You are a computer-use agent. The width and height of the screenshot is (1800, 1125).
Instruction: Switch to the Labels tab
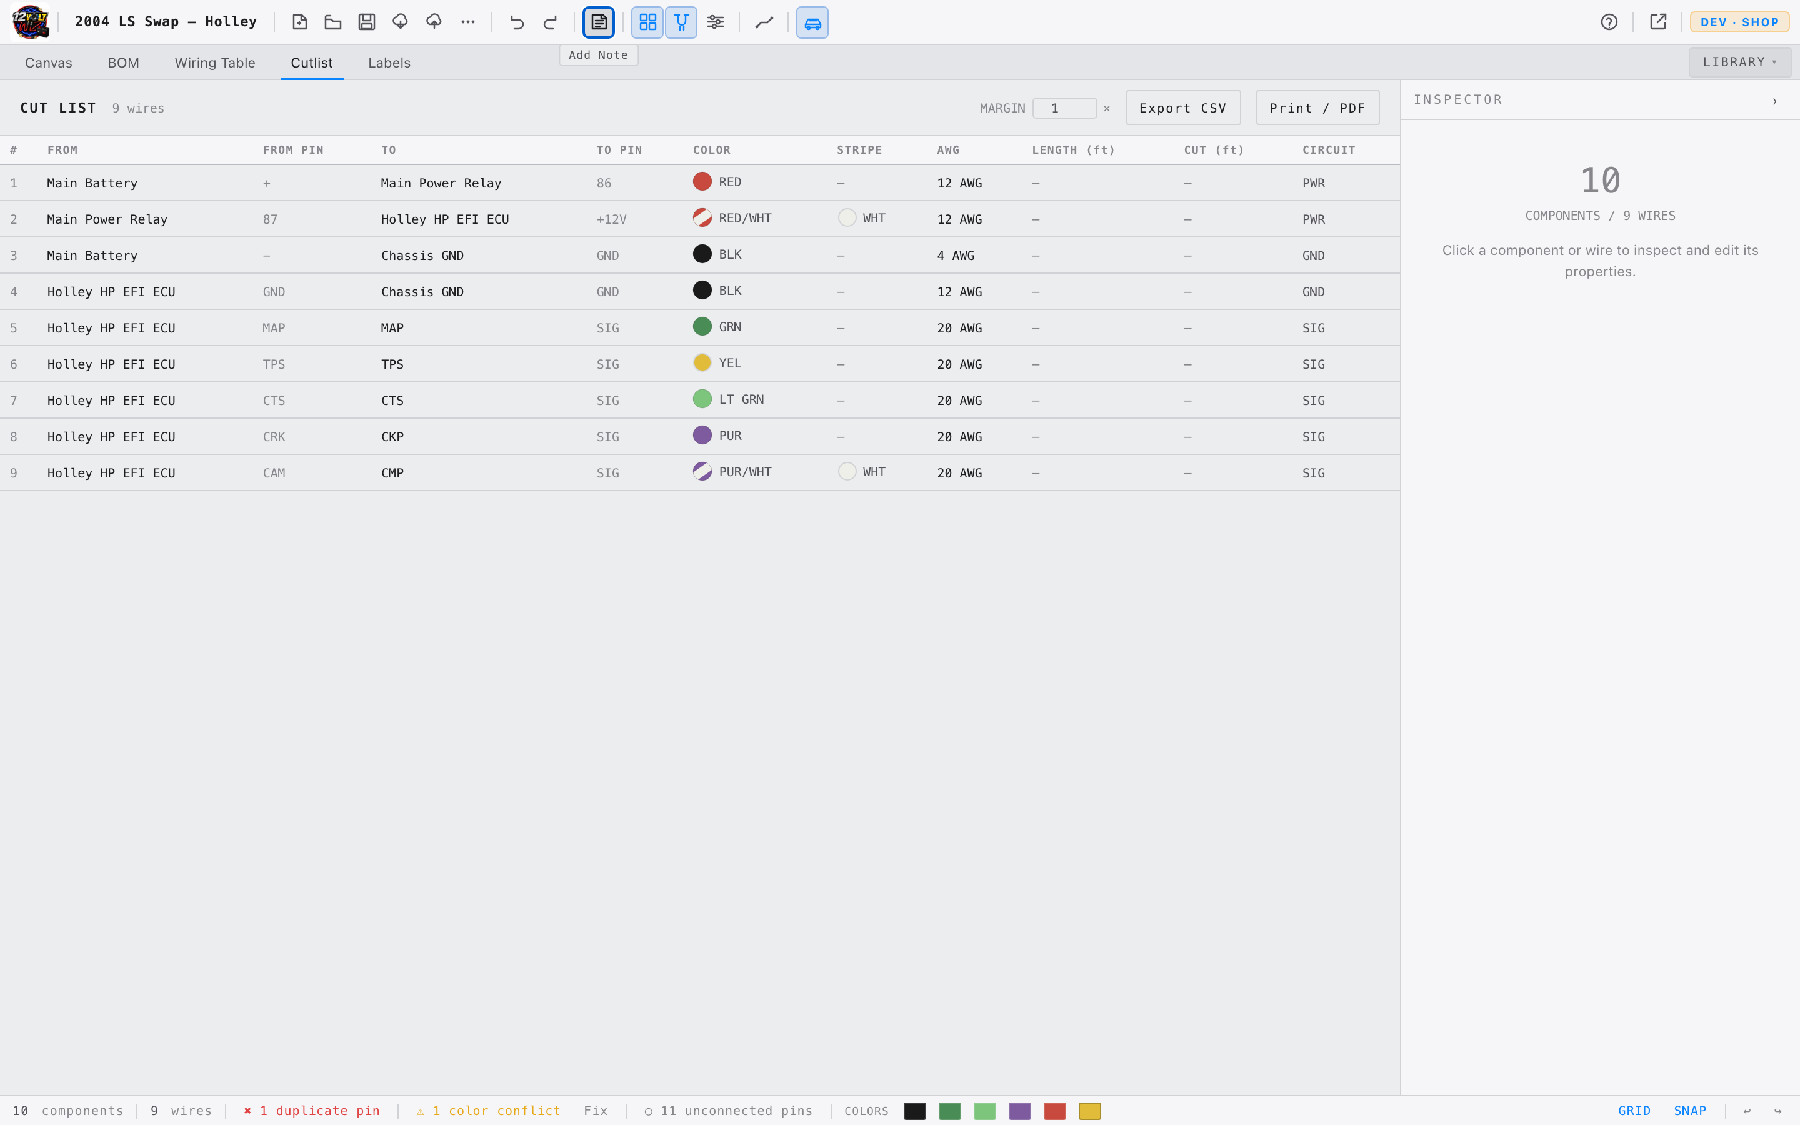click(x=389, y=62)
